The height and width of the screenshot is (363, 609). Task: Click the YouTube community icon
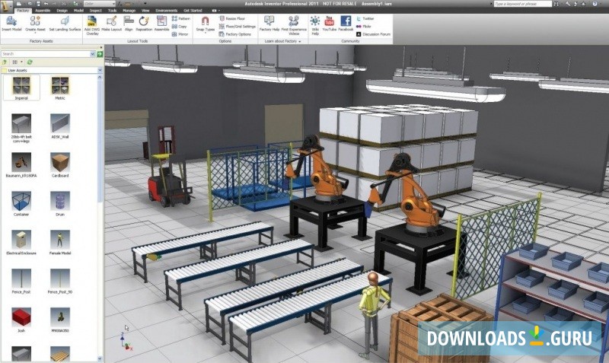[x=330, y=24]
